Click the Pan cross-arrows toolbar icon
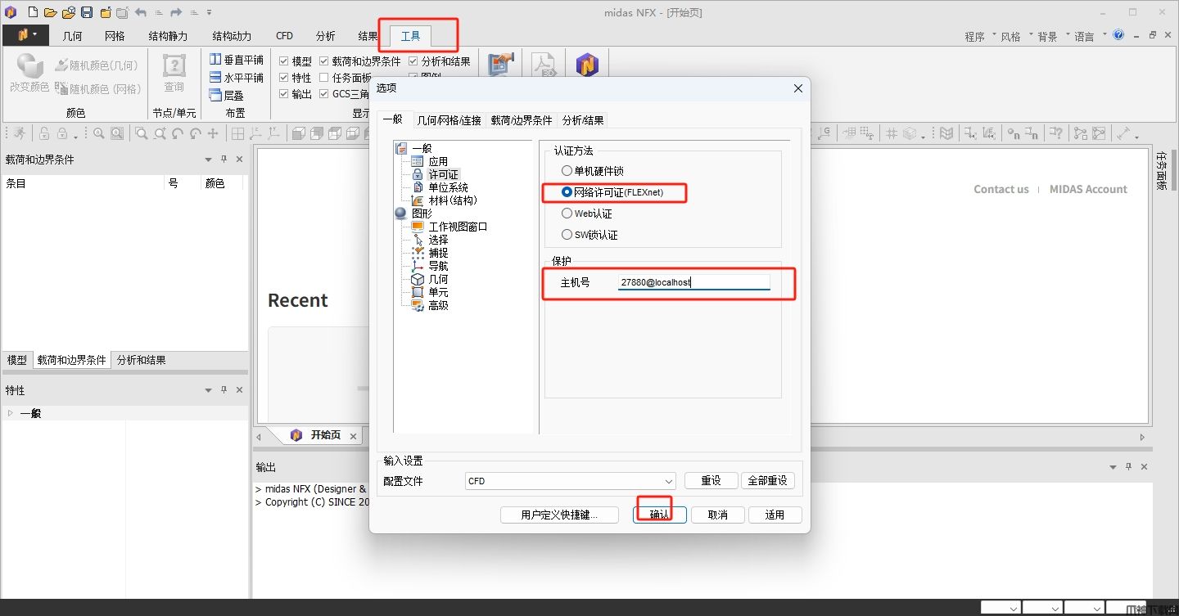Image resolution: width=1179 pixels, height=616 pixels. coord(213,133)
